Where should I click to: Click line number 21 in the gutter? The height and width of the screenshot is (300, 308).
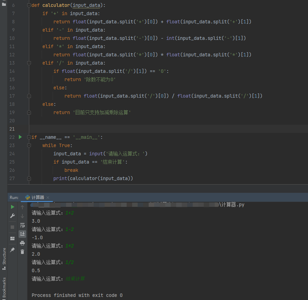coord(12,129)
